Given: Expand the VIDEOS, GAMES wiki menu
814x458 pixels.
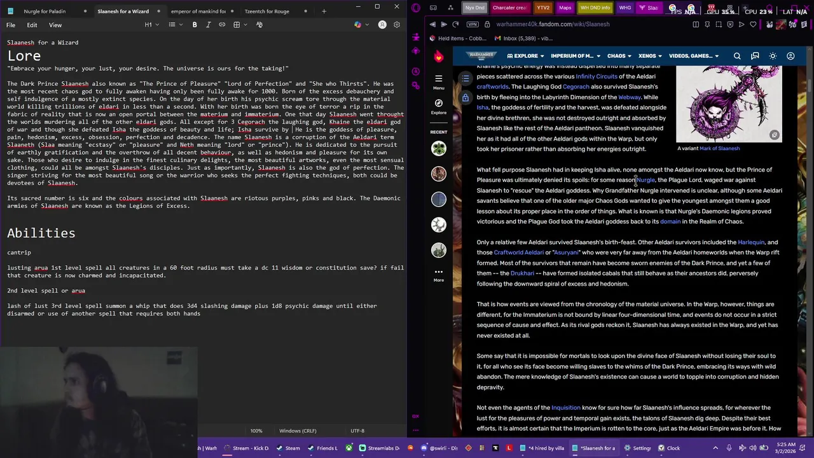Looking at the screenshot, I should (x=693, y=56).
